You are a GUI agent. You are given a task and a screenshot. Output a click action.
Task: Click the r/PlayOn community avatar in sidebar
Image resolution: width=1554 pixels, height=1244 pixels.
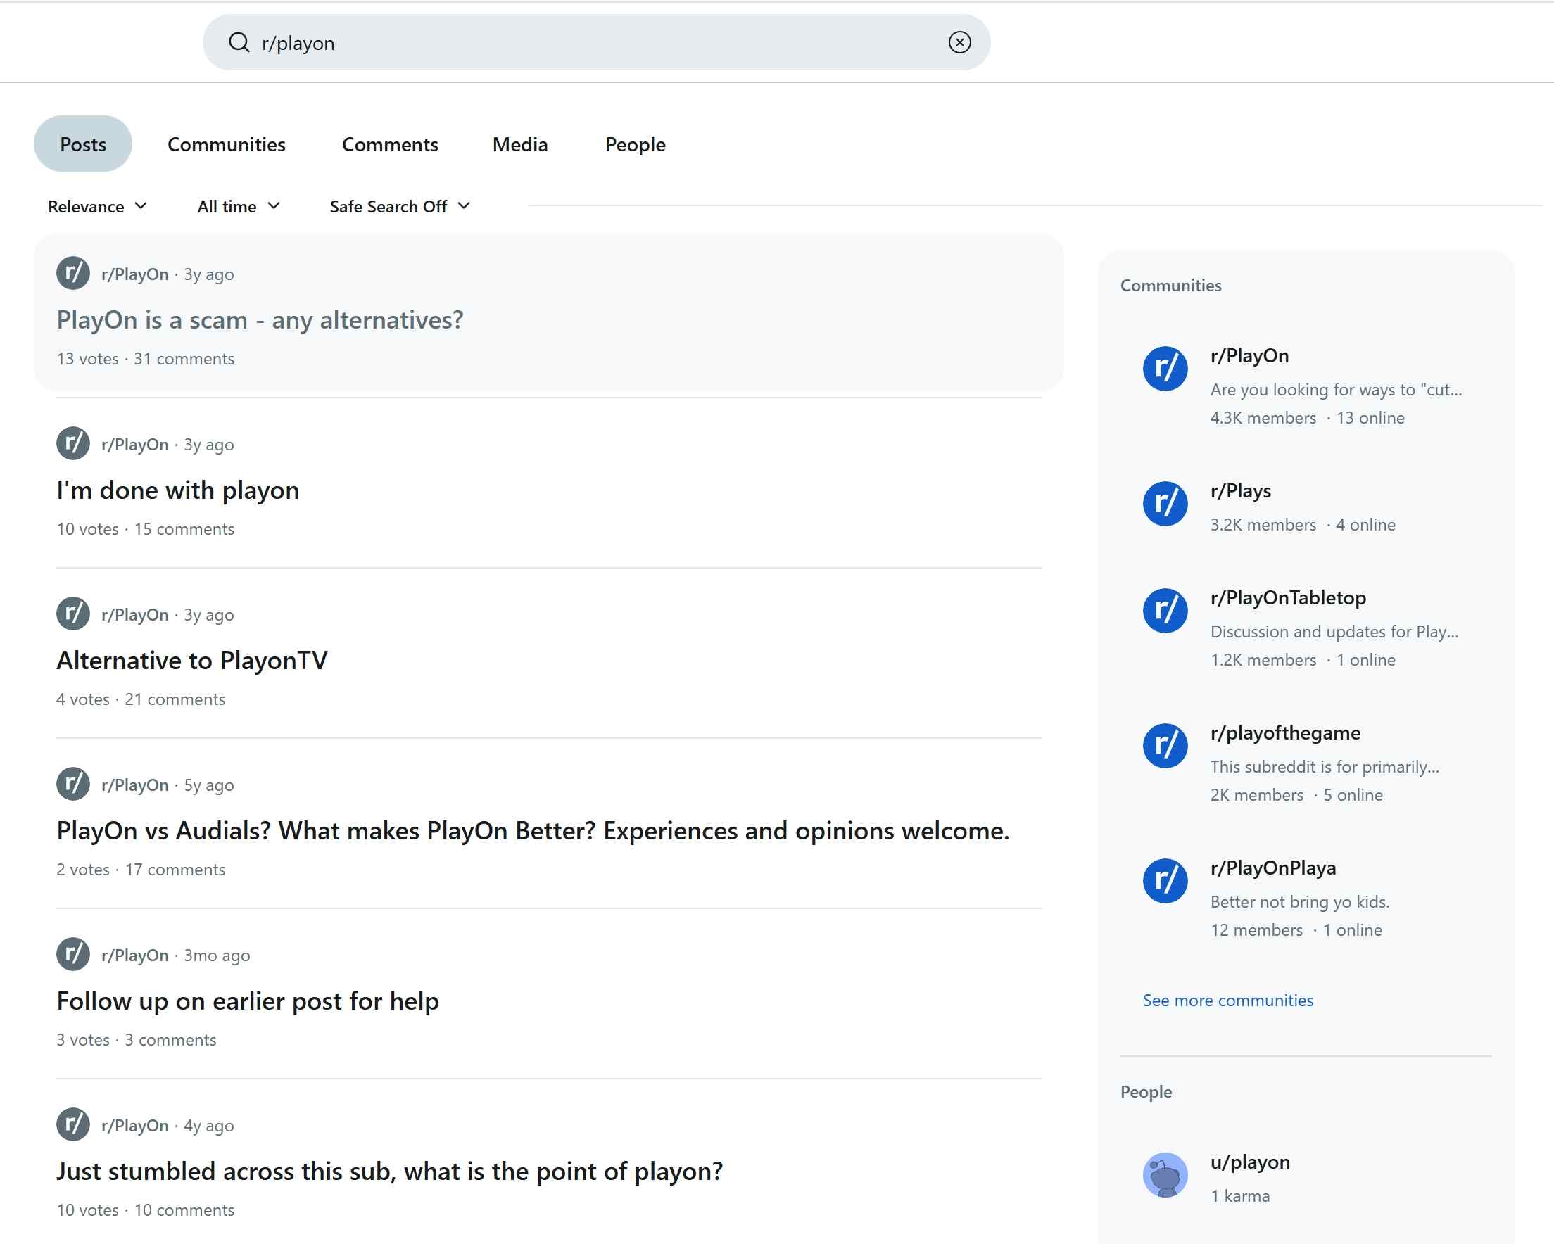[1165, 368]
